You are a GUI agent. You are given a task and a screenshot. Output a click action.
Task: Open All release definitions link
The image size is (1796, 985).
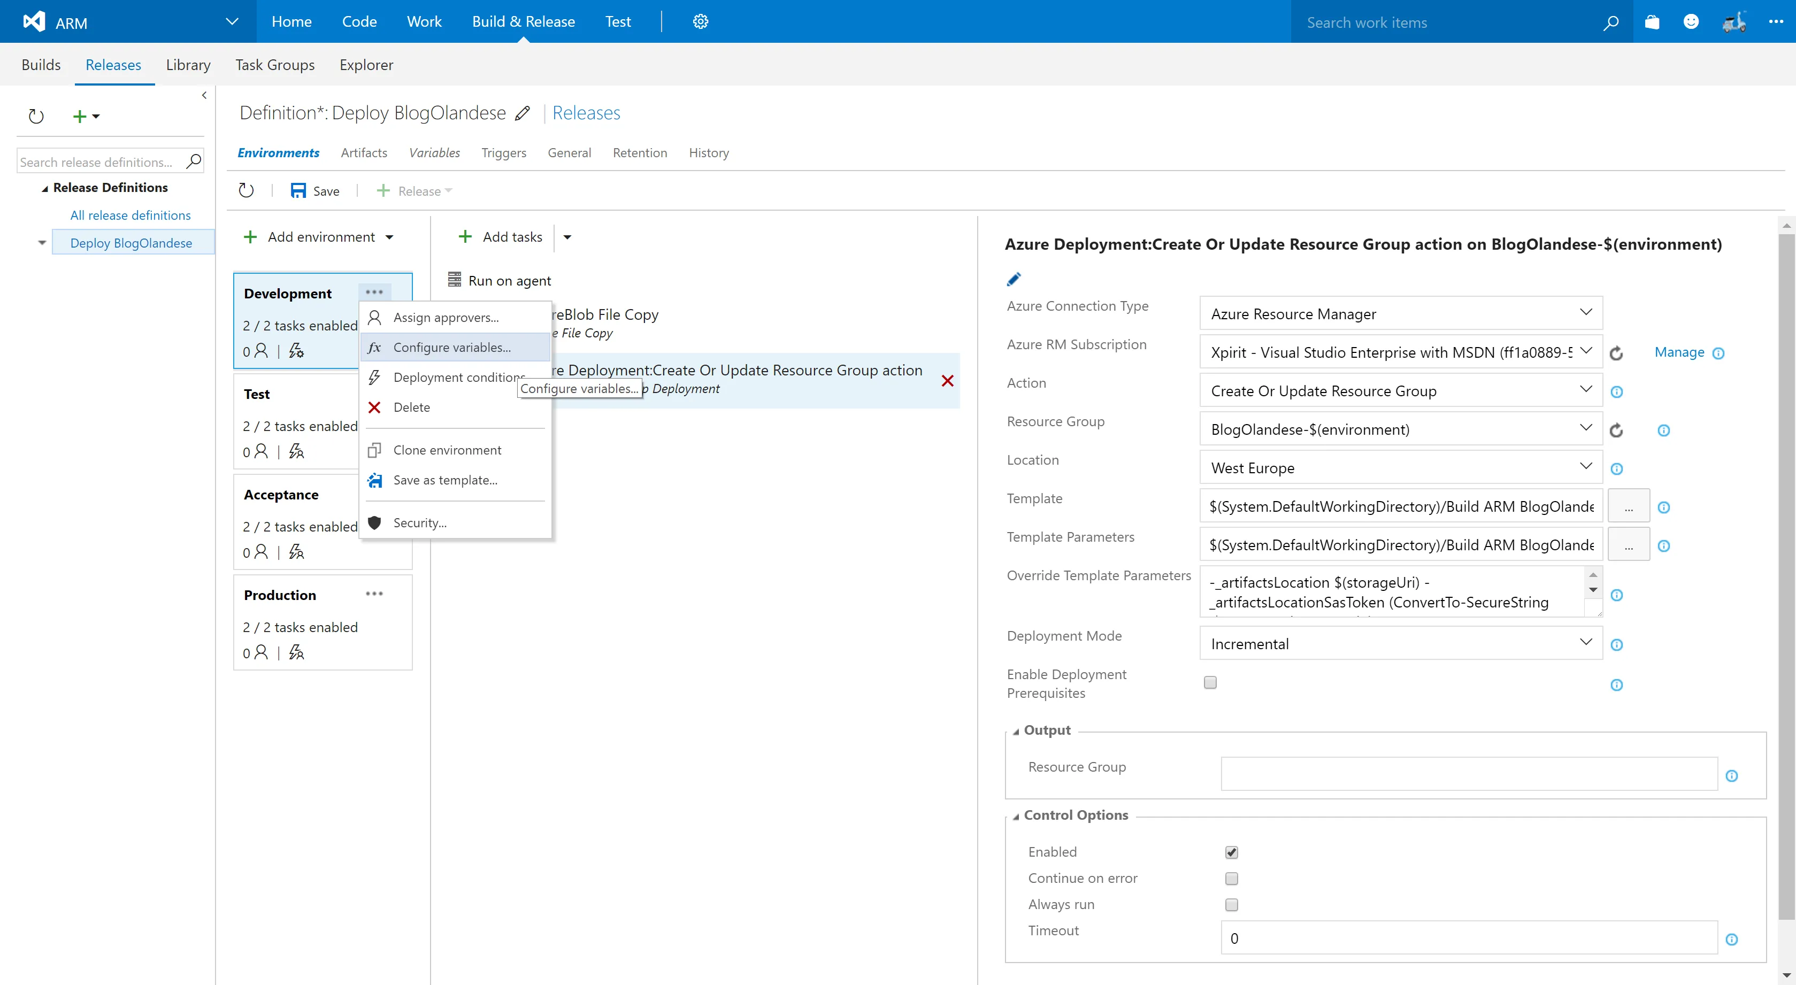(131, 216)
